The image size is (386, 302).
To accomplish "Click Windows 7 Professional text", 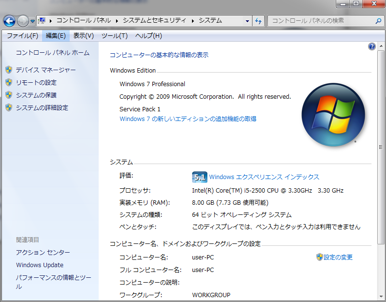I will tap(152, 84).
